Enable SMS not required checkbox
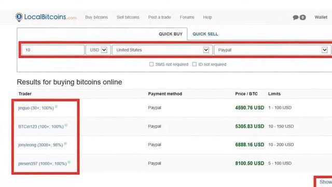Viewport: 332px width, 187px height. (151, 64)
